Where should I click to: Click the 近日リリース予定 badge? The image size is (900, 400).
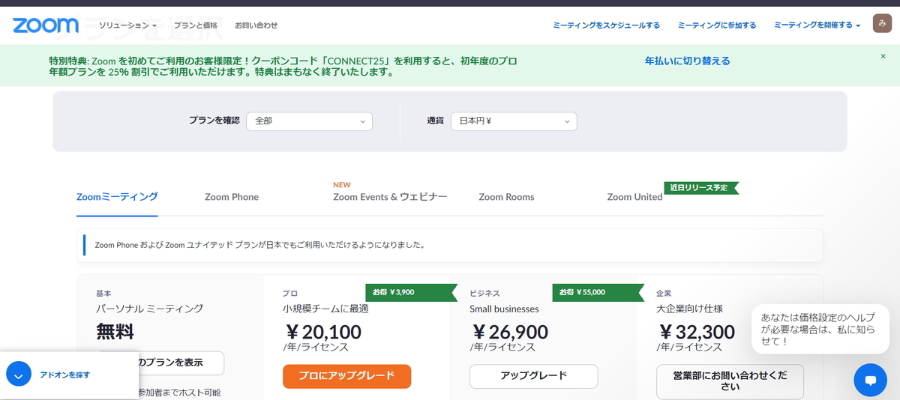click(700, 187)
